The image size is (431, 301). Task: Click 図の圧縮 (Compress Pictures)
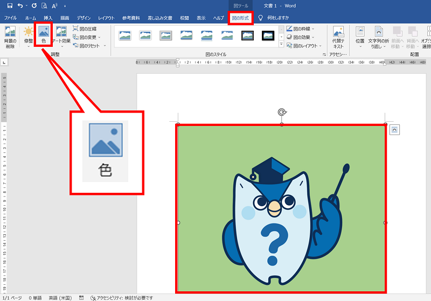click(x=86, y=29)
